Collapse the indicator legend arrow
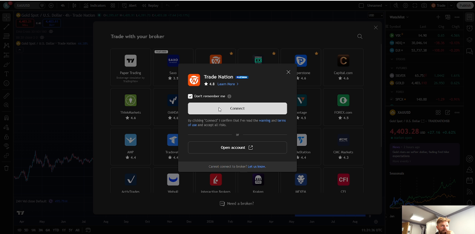The width and height of the screenshot is (475, 234). pyautogui.click(x=19, y=50)
